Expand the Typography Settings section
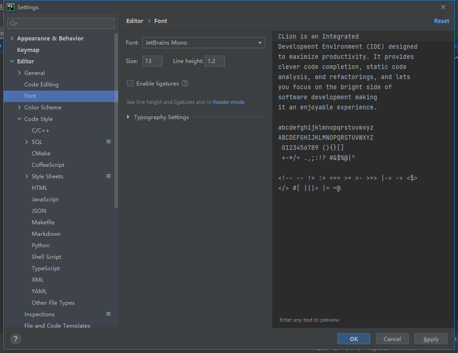The height and width of the screenshot is (353, 458). [128, 117]
